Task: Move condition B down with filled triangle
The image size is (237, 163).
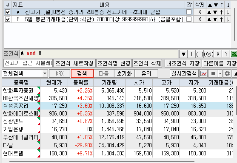Action: click(215, 20)
